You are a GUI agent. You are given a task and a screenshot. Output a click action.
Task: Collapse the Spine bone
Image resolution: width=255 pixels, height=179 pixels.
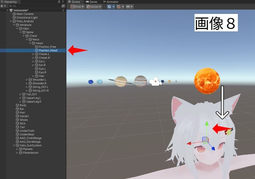[x=20, y=32]
